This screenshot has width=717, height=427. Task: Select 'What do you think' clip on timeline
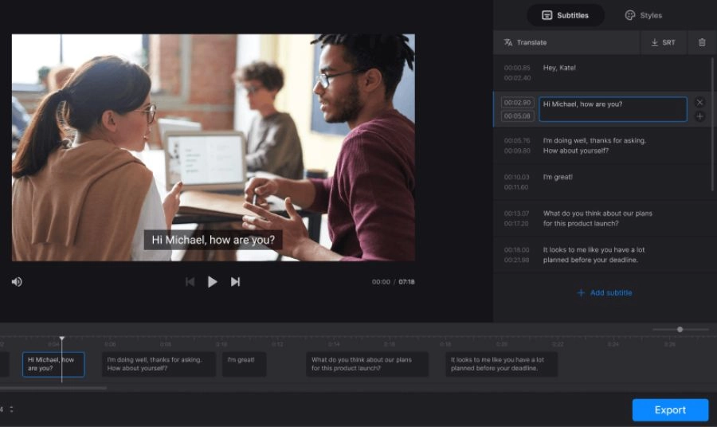(367, 364)
